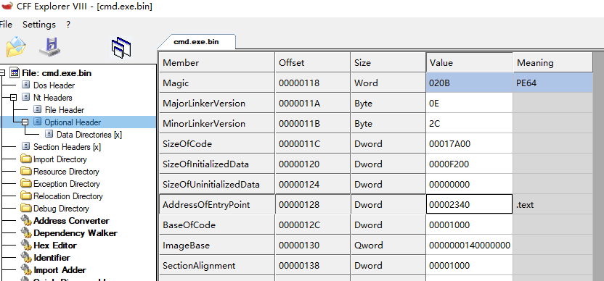Click the Import Adder tool icon
604x281 pixels.
[x=26, y=270]
